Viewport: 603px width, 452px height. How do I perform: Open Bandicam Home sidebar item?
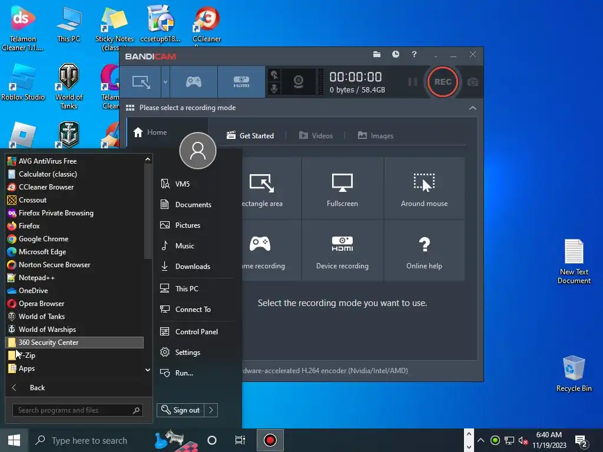coord(150,132)
